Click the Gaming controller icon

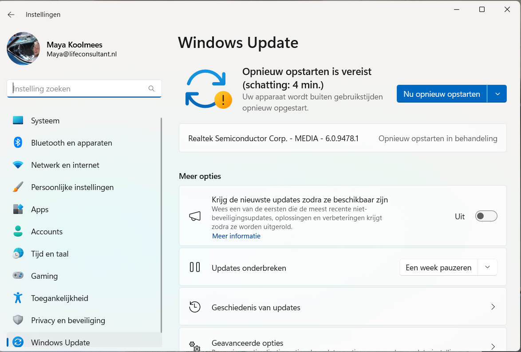18,276
